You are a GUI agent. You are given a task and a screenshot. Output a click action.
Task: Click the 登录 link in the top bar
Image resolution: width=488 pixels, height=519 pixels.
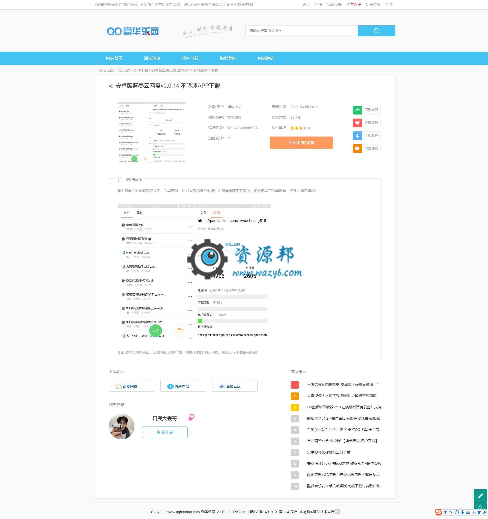click(x=306, y=5)
